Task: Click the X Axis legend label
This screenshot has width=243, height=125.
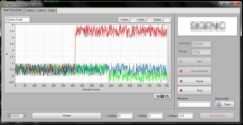Action: (x=124, y=20)
